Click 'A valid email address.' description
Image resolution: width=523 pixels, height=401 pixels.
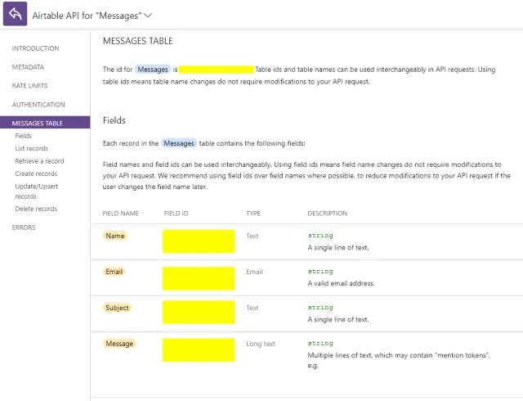342,283
